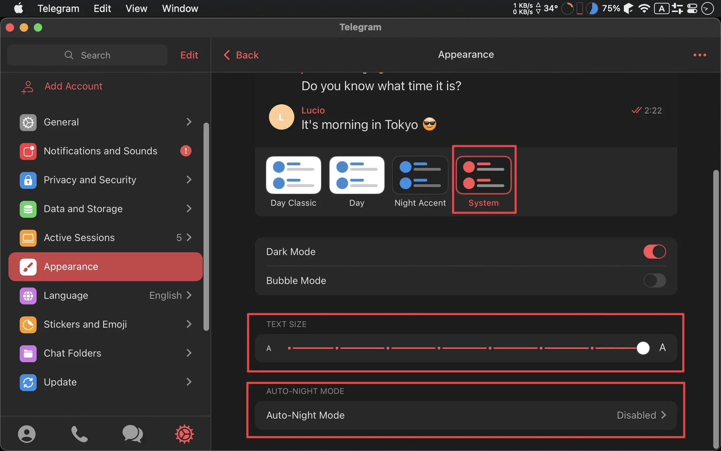Click the Search input field
721x451 pixels.
[x=87, y=55]
